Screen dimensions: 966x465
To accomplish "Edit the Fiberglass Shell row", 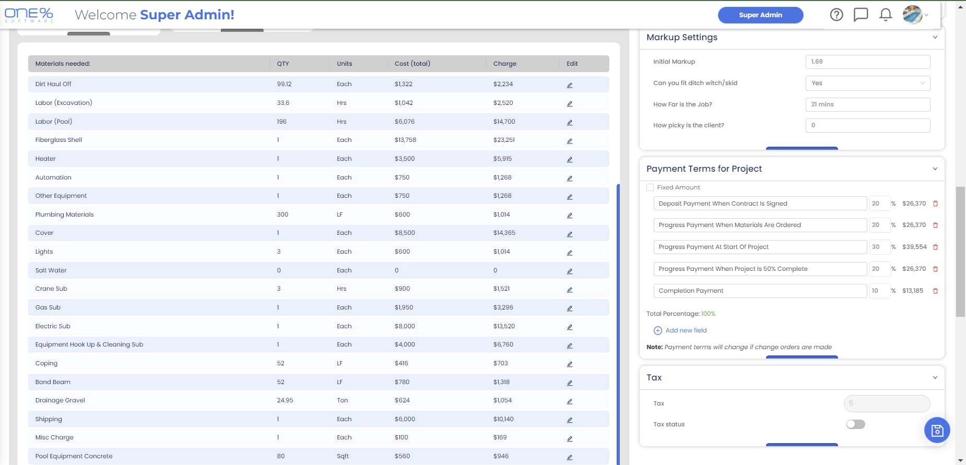I will point(570,141).
